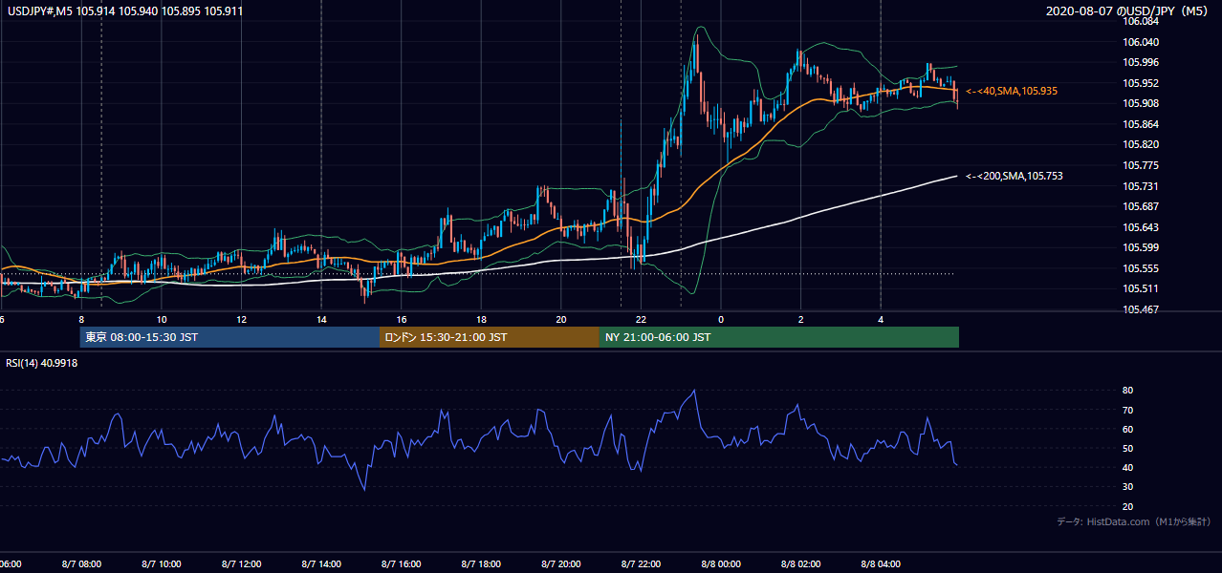
Task: Click the 8/7 20:00 bottom time label
Action: pyautogui.click(x=561, y=563)
